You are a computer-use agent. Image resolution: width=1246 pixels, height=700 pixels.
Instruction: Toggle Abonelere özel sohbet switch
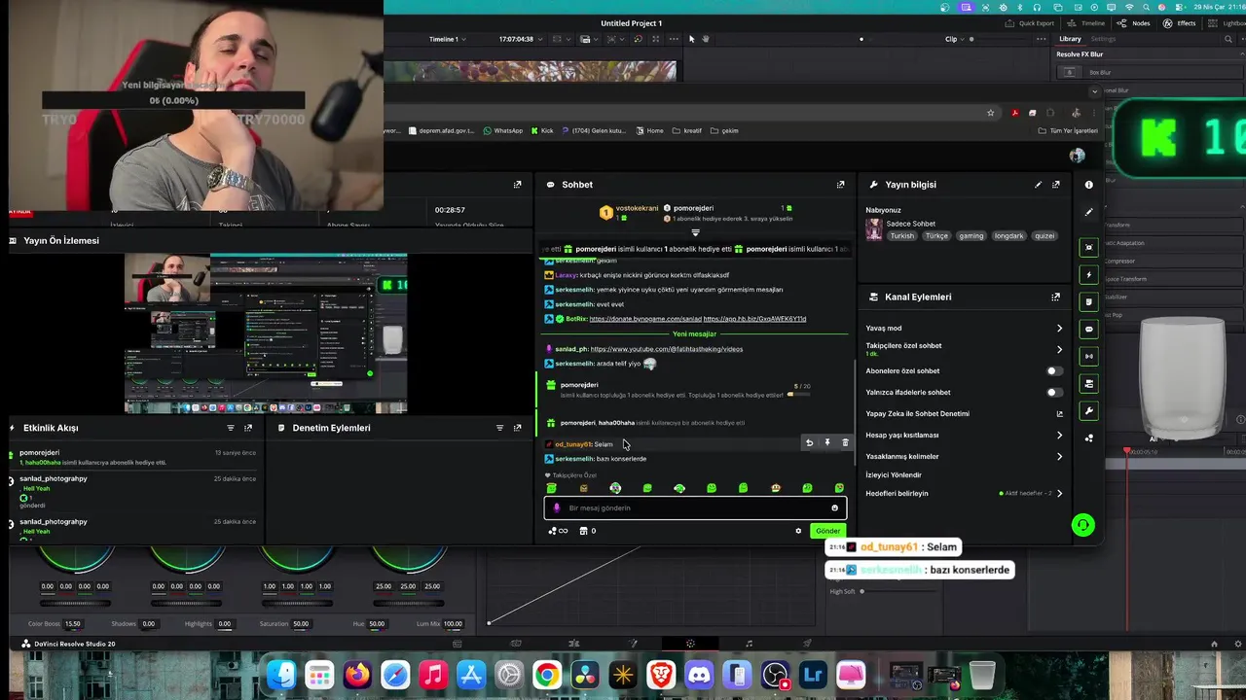(x=1054, y=371)
